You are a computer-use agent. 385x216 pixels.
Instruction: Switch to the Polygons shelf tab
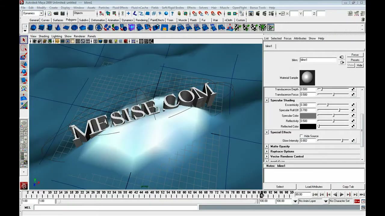(71, 20)
